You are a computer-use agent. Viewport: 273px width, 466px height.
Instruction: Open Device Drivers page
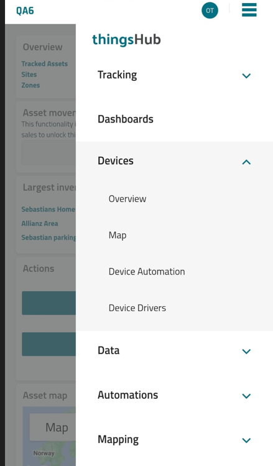pyautogui.click(x=174, y=308)
